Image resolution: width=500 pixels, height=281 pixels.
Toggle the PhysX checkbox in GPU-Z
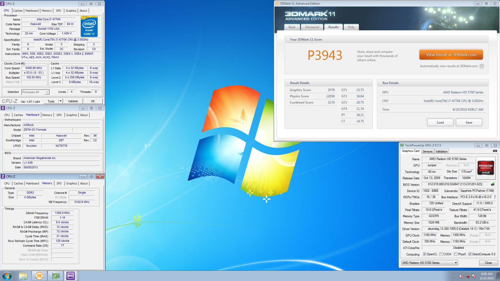click(x=455, y=254)
